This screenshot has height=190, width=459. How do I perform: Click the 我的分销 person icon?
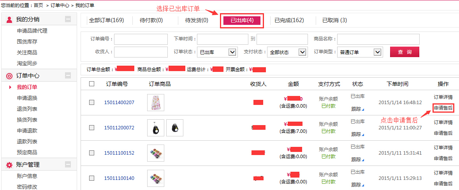tap(9, 19)
